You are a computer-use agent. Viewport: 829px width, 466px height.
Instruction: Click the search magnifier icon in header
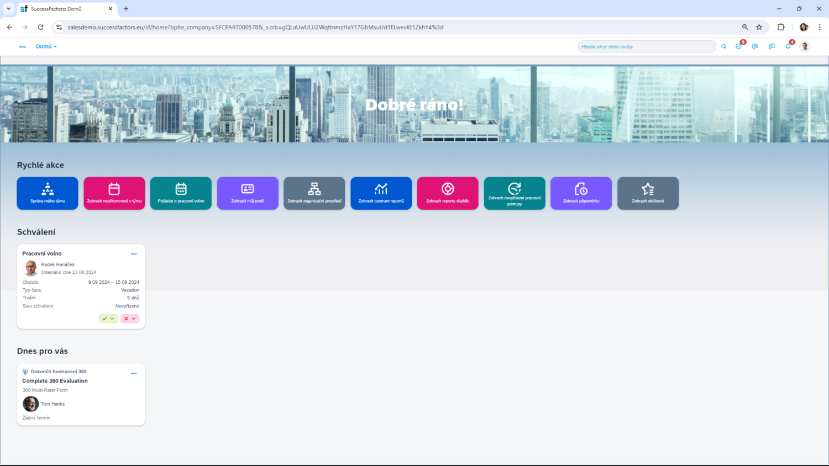[723, 46]
